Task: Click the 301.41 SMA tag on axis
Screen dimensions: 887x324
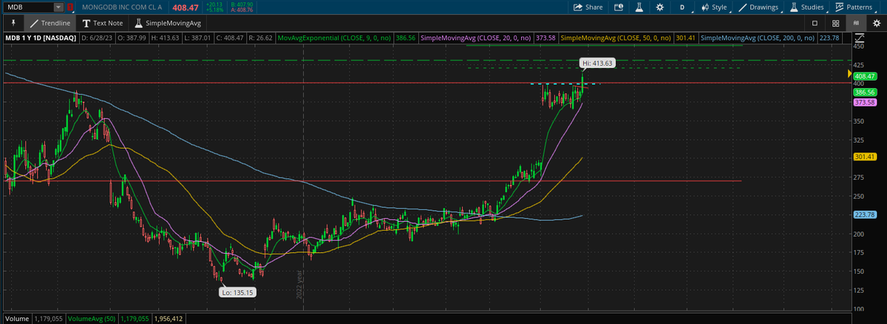Action: pos(864,157)
